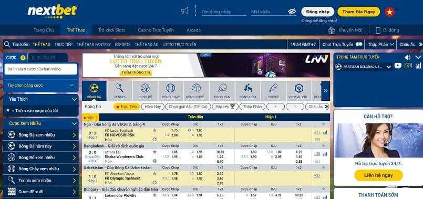Focus the Tên đăng nhập username field
Image resolution: width=423 pixels, height=199 pixels.
pos(224,12)
